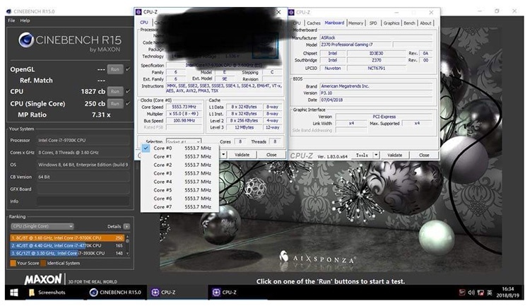The image size is (530, 306).
Task: Switch to CINEBENCH R15.0 in the taskbar
Action: 115,293
